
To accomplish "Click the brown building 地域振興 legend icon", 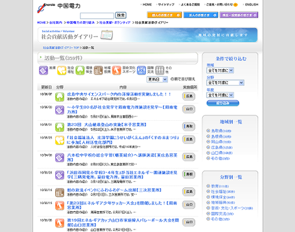I will (99, 70).
